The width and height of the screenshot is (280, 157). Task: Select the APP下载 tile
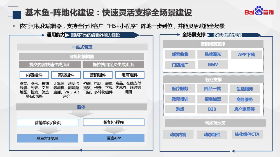246,55
